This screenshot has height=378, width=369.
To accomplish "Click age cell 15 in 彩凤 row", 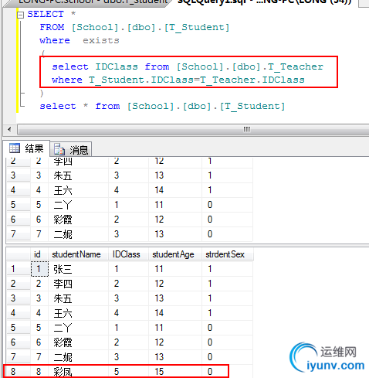I will [175, 372].
